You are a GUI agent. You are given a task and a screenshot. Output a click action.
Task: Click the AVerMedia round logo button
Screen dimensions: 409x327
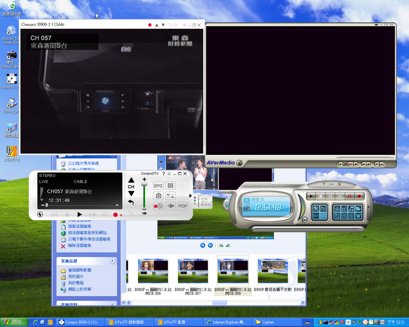(239, 163)
